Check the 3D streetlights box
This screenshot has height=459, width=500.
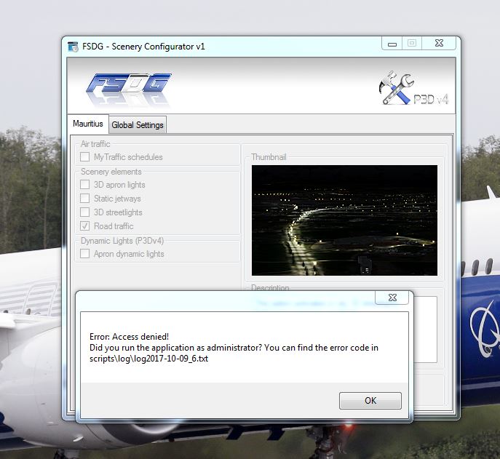coord(85,212)
